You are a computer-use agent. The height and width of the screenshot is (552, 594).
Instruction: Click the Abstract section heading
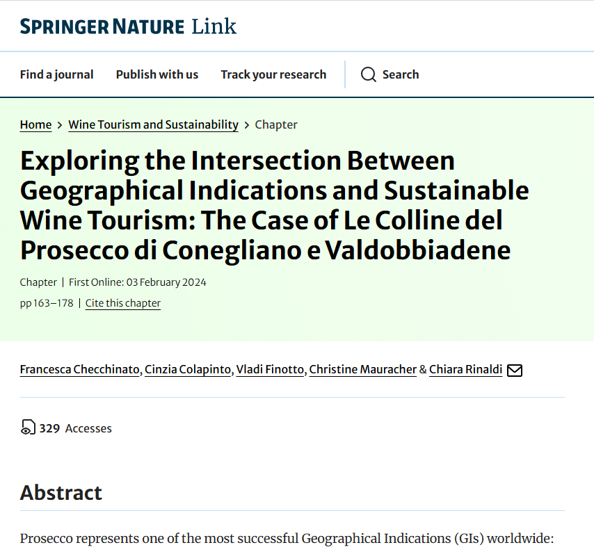click(61, 493)
